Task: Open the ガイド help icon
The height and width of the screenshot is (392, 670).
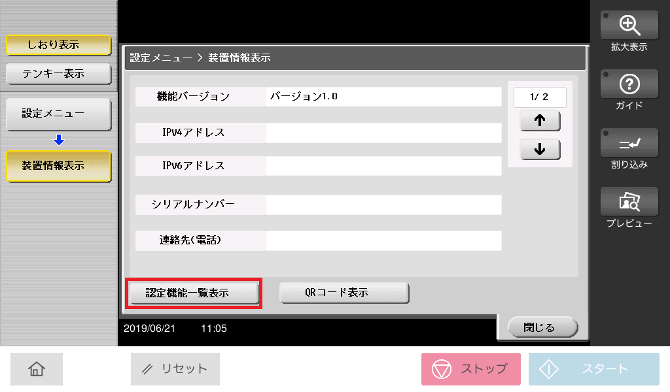Action: (x=629, y=84)
